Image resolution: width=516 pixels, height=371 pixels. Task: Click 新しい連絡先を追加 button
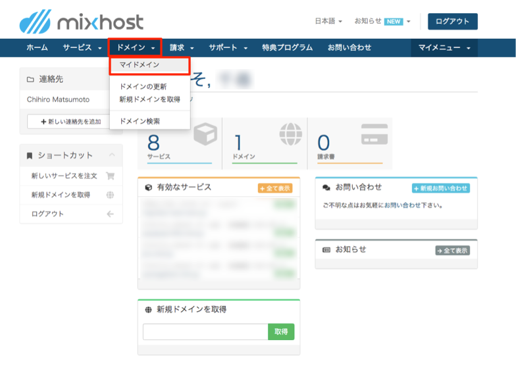[71, 122]
